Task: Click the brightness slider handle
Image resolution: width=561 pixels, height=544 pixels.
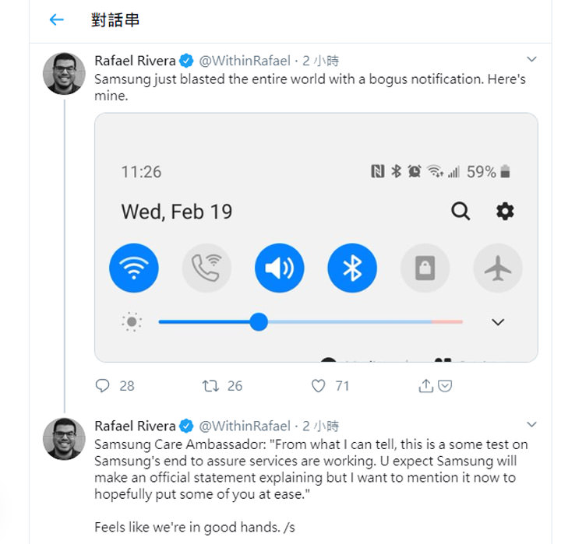Action: click(x=259, y=321)
